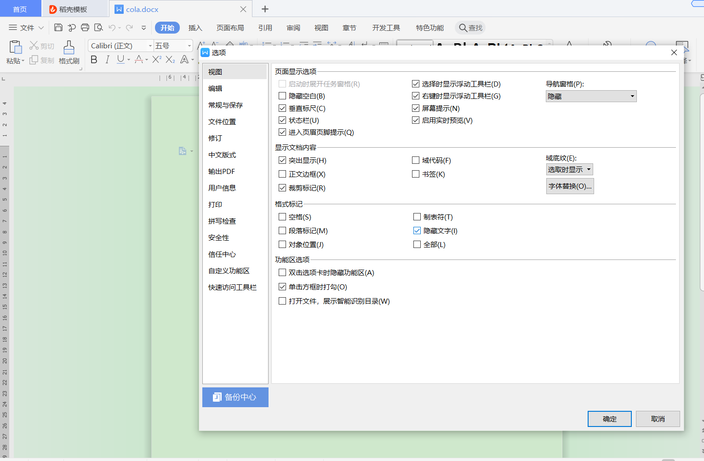Click the Print icon in quick access toolbar
The image size is (704, 461).
pos(85,28)
